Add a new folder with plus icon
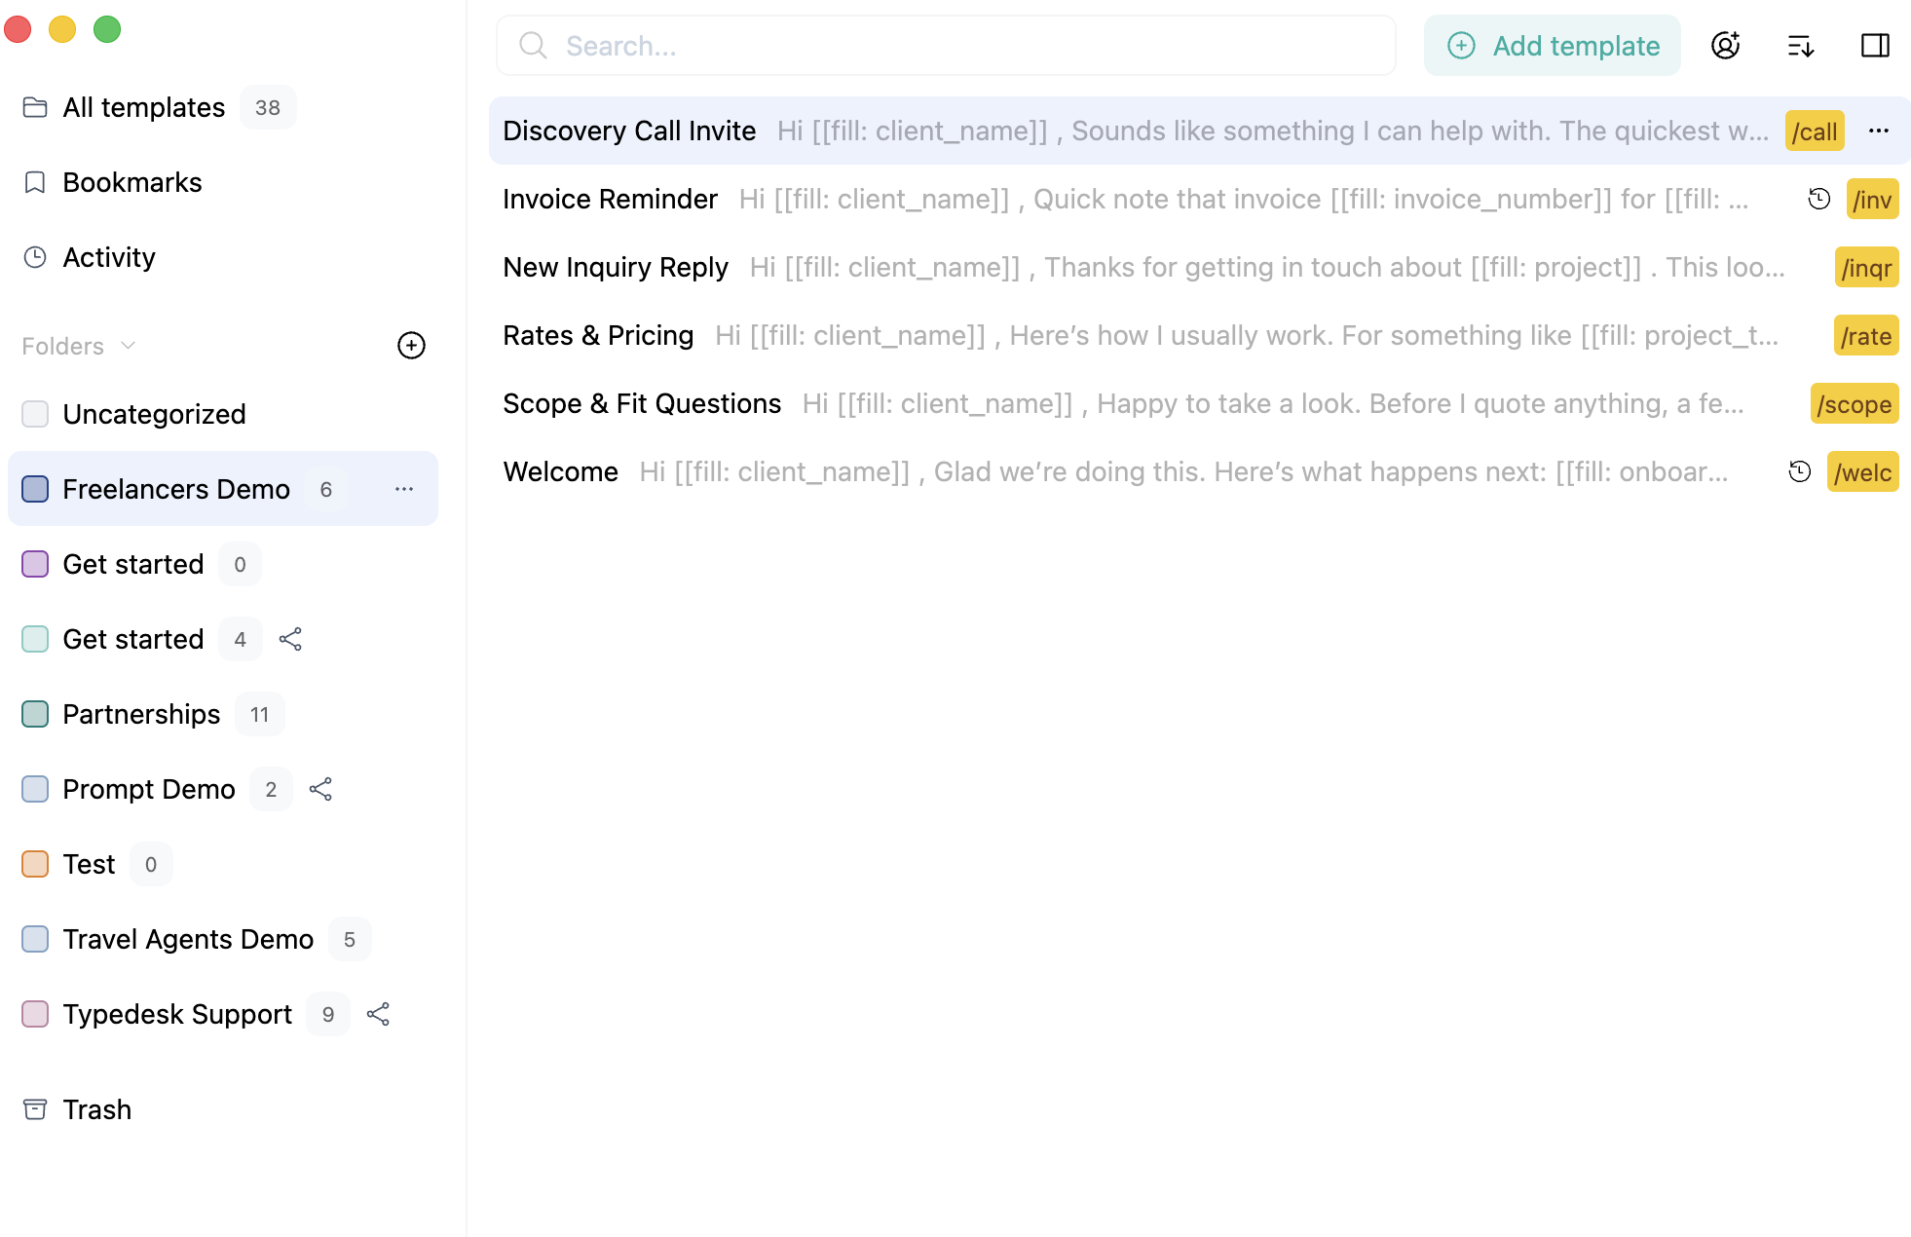1911x1237 pixels. (x=411, y=346)
